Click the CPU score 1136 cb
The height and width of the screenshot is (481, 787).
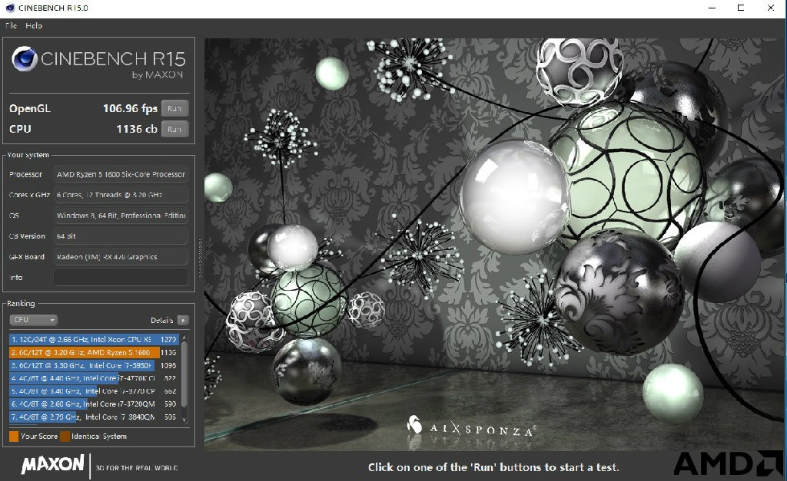point(137,129)
